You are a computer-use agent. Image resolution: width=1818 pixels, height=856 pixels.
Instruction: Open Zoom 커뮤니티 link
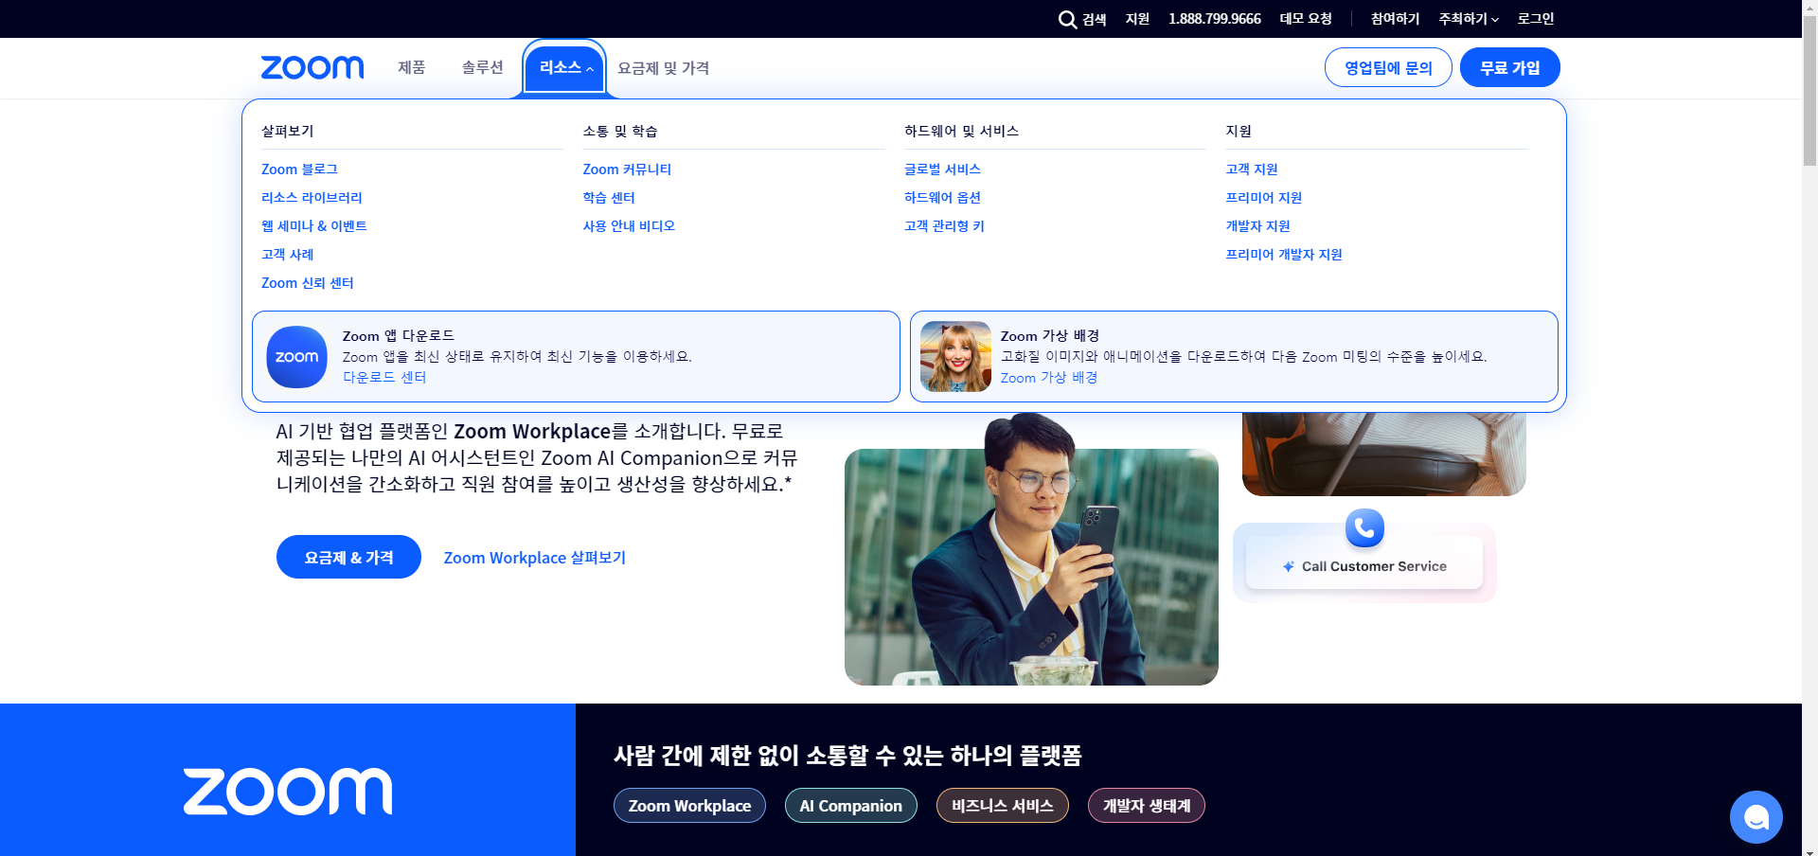coord(627,169)
